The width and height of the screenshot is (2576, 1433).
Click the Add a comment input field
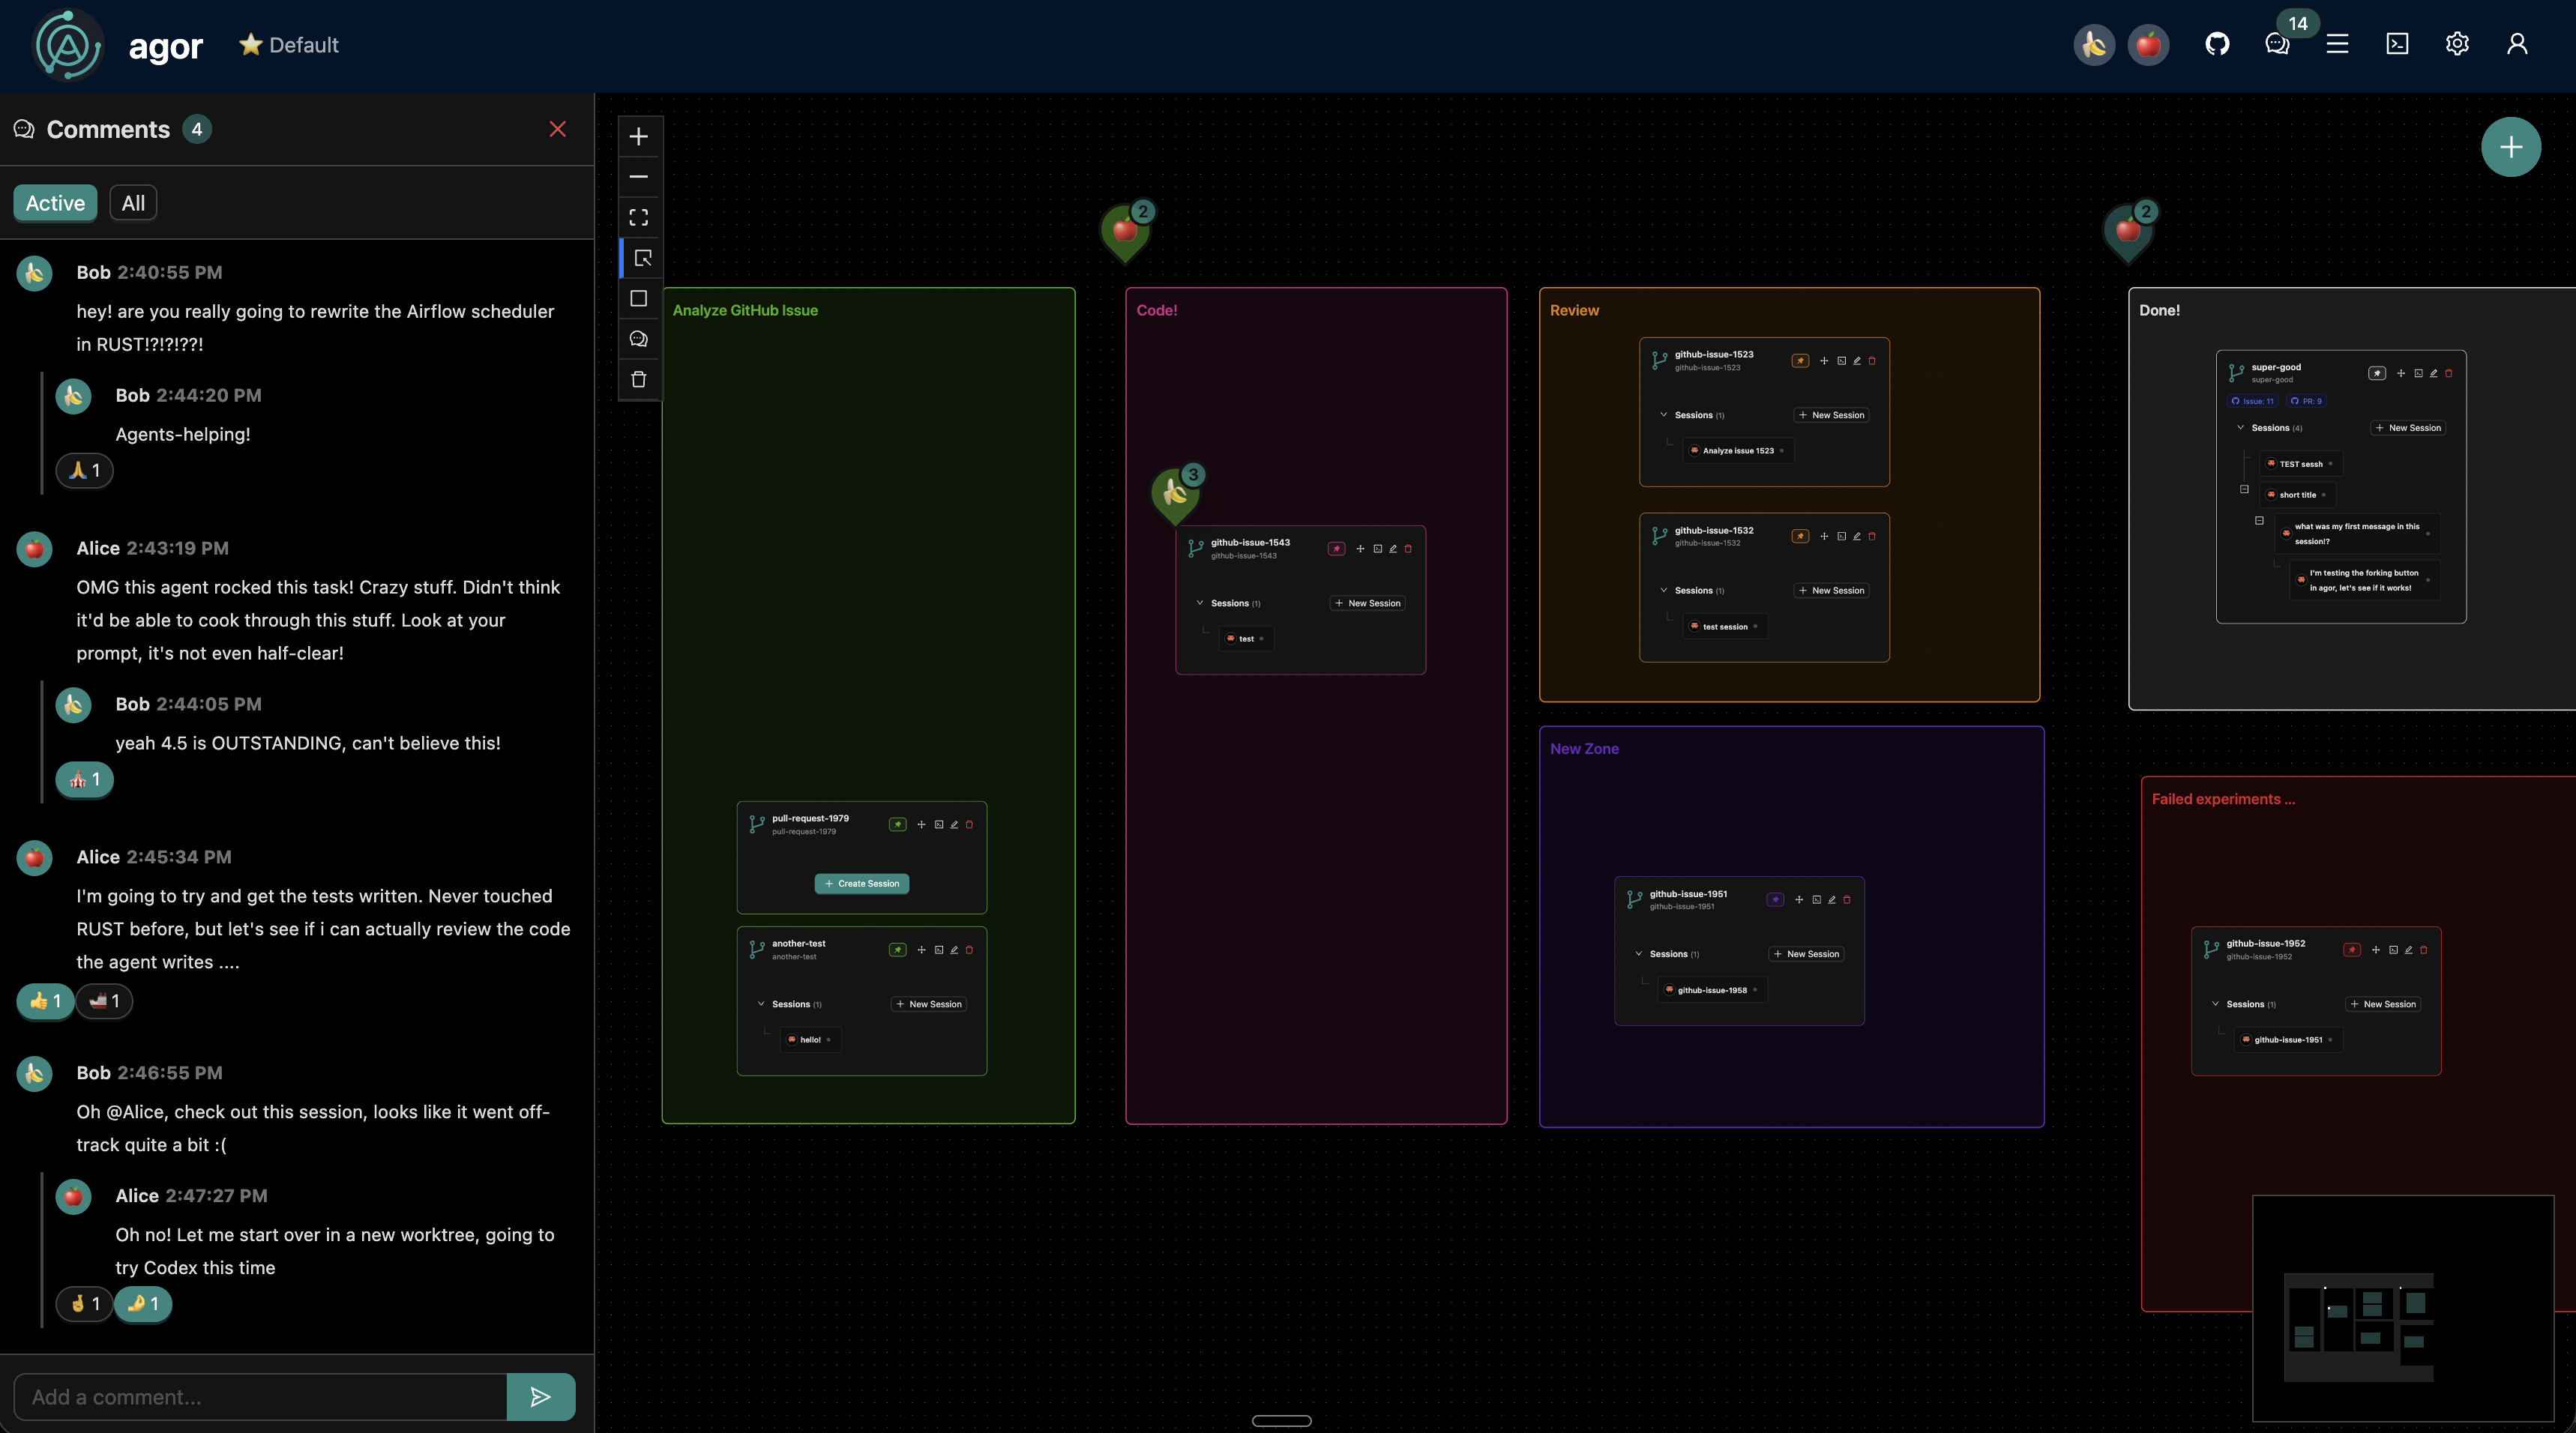pyautogui.click(x=260, y=1396)
